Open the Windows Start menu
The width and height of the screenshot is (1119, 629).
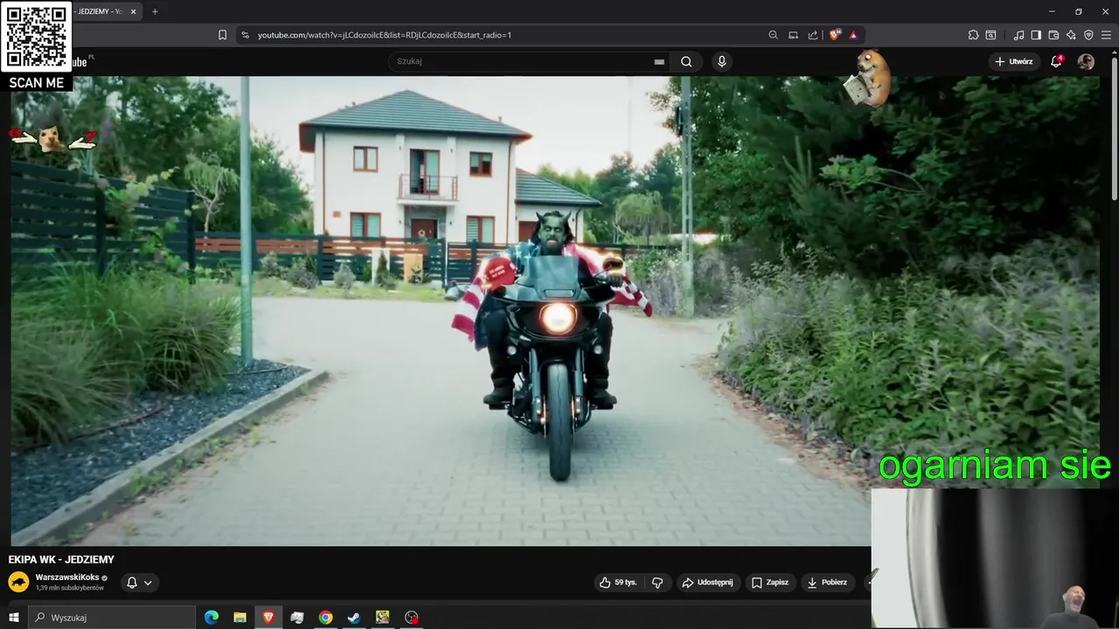coord(13,618)
